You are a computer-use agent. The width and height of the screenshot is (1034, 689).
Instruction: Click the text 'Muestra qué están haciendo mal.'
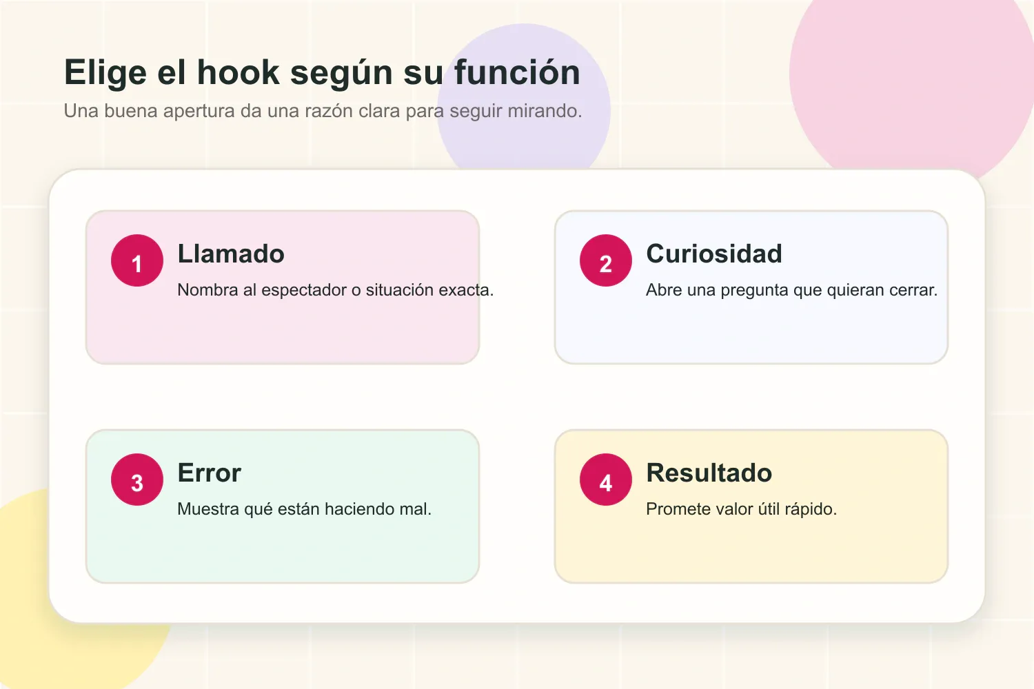(x=304, y=509)
